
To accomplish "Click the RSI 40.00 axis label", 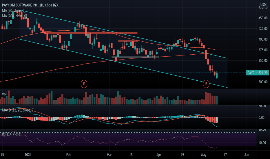I will (x=262, y=143).
